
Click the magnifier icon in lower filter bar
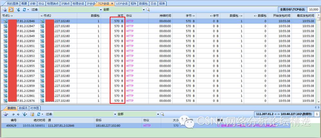coord(162,114)
